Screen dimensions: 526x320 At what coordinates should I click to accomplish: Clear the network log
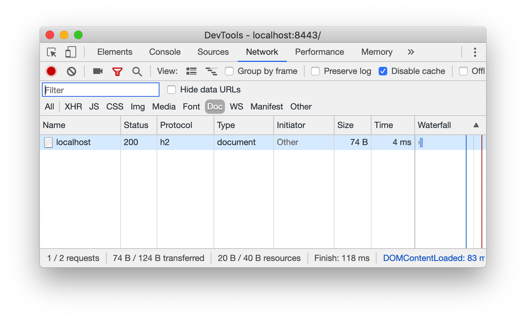point(72,71)
